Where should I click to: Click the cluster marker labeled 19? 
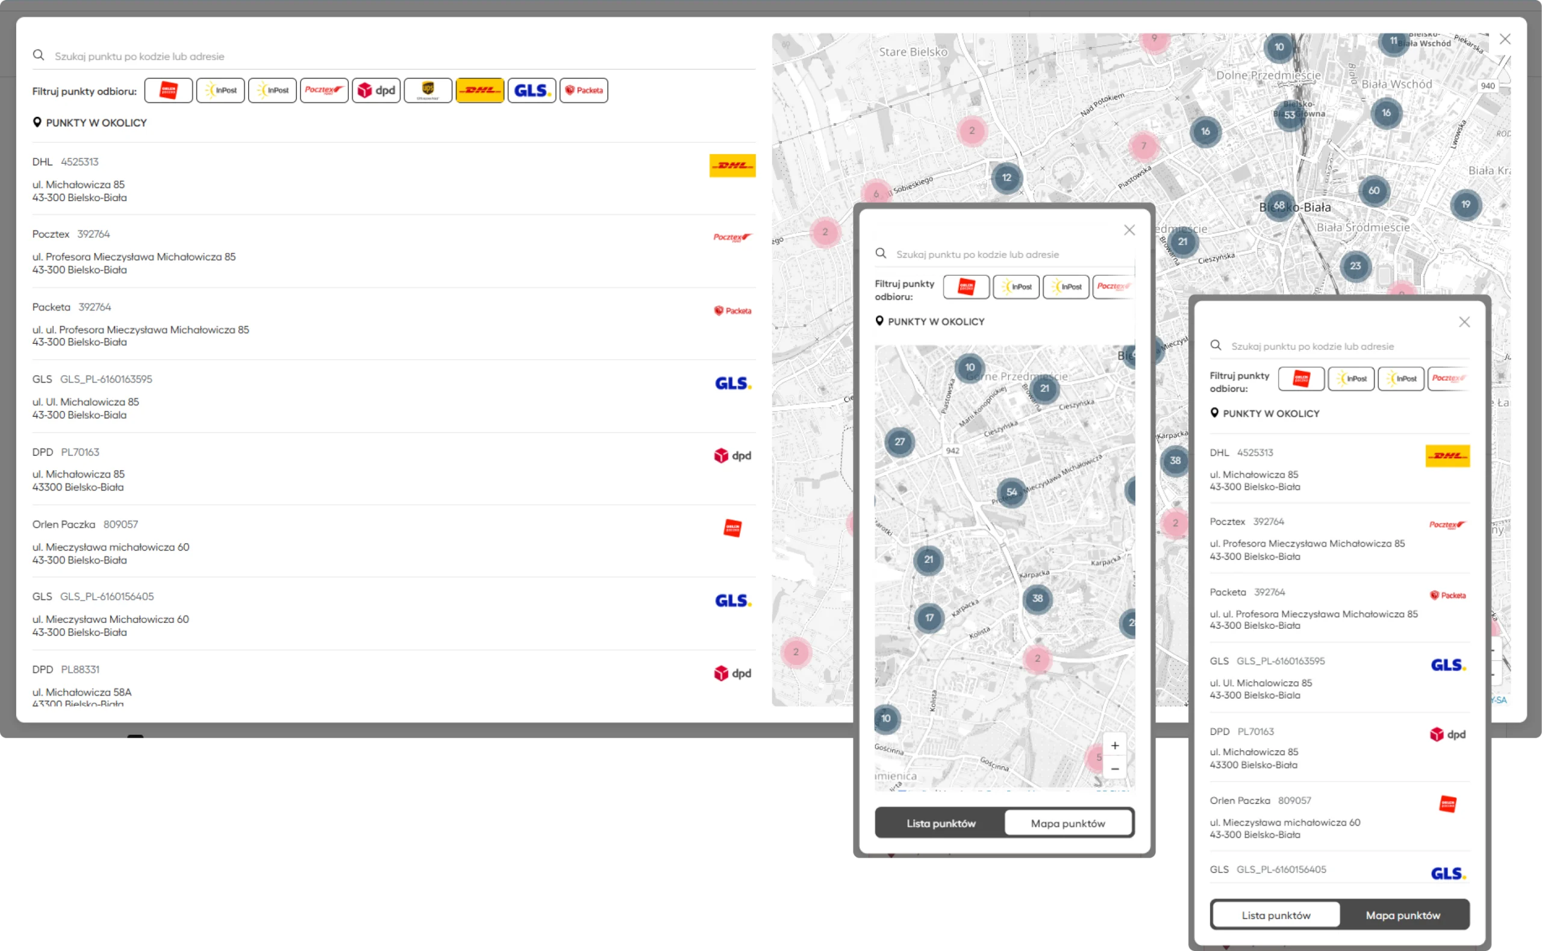(x=1466, y=204)
